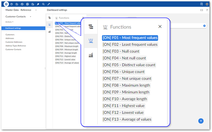Click the database icon in top toolbar

(6, 4)
